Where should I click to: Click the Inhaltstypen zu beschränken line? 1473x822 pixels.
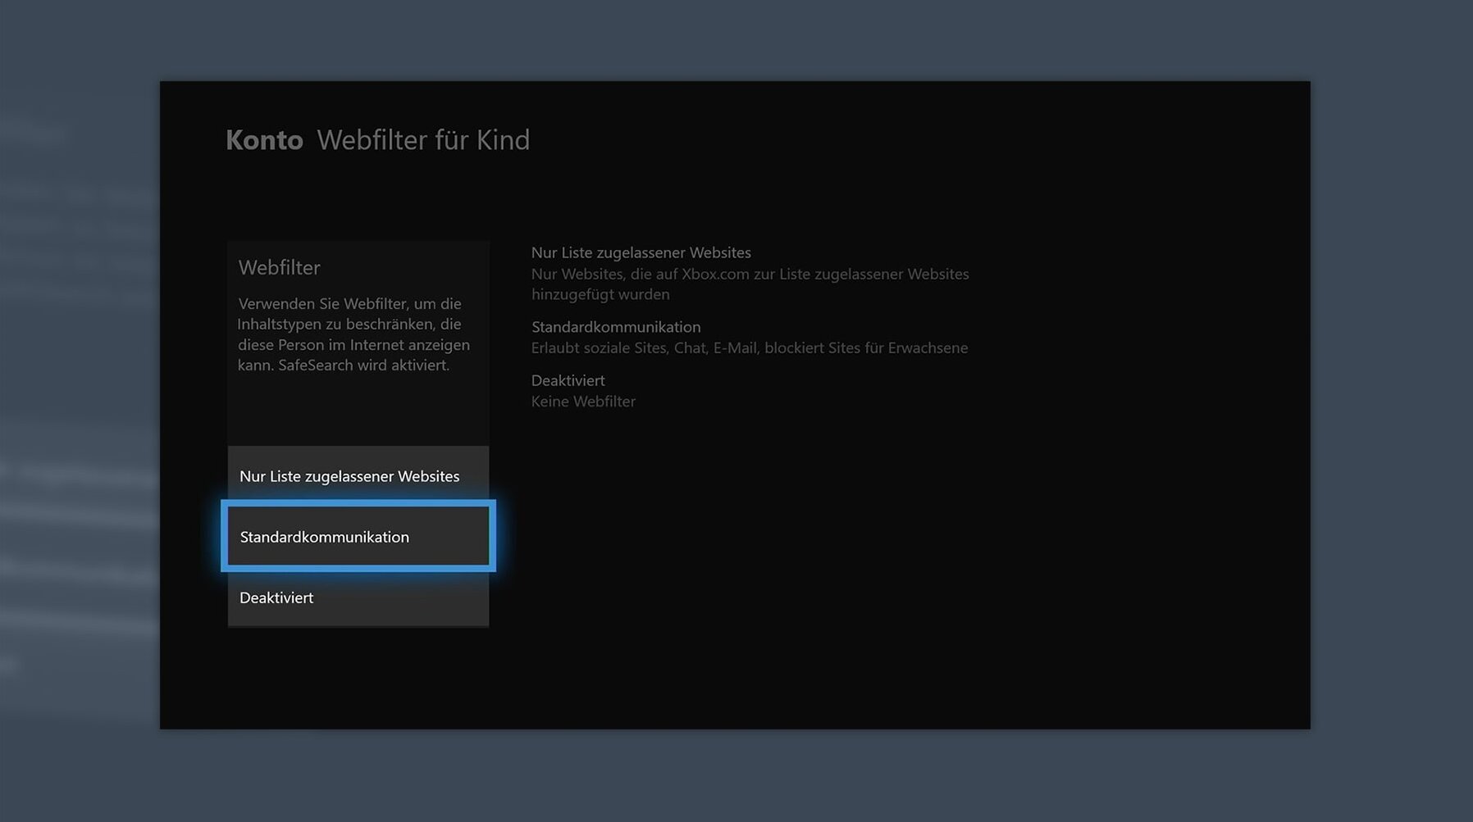349,325
